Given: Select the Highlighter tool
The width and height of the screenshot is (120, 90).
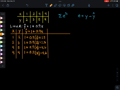Looking at the screenshot, I should click(x=55, y=5).
